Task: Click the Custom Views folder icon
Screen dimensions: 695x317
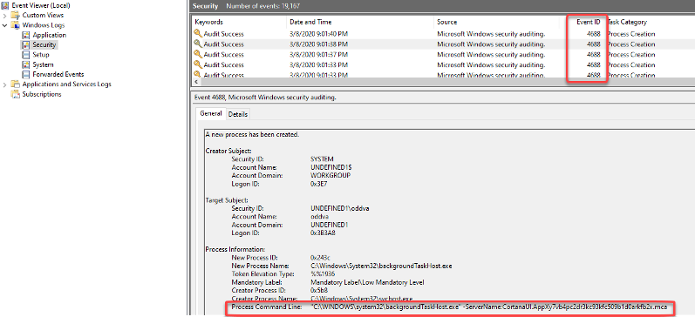Action: point(16,15)
